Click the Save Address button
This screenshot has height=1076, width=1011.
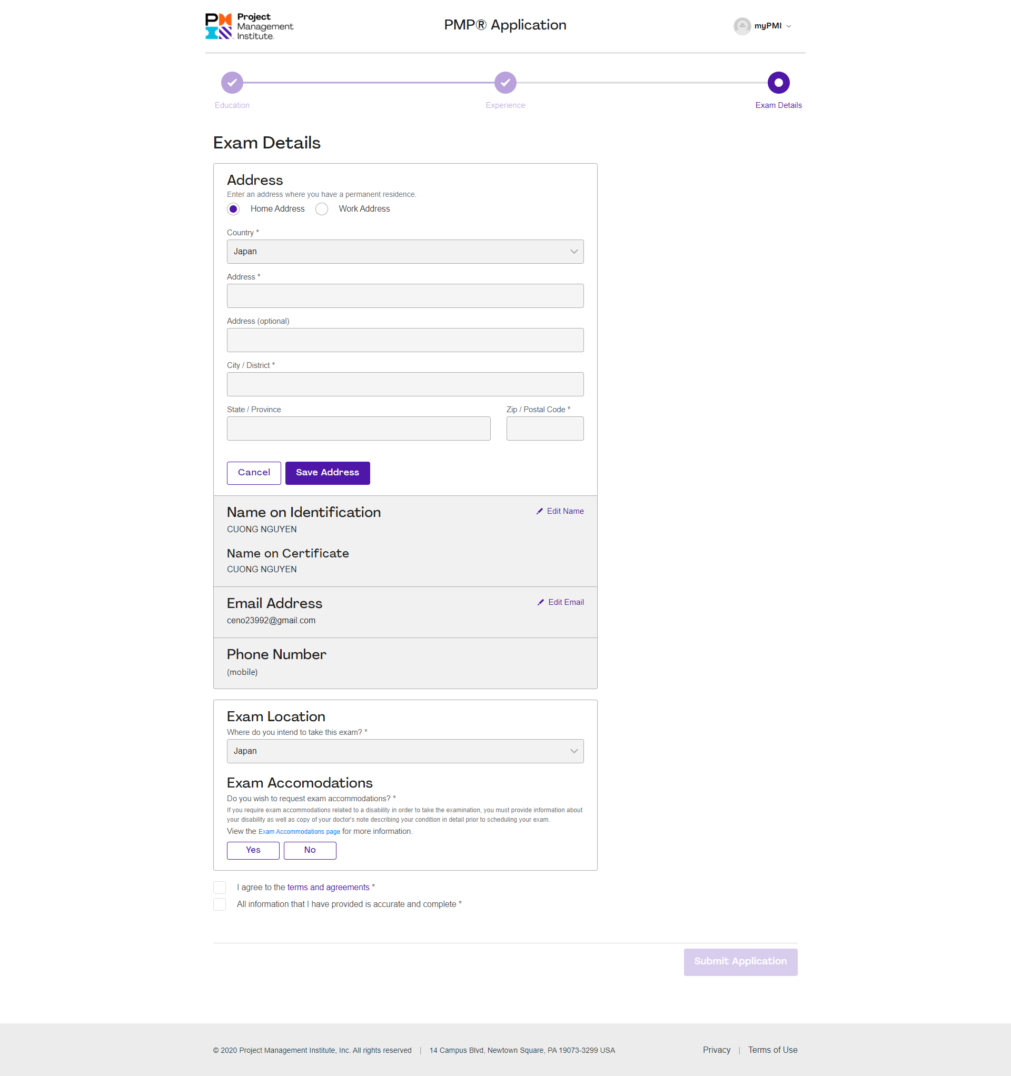pos(327,473)
